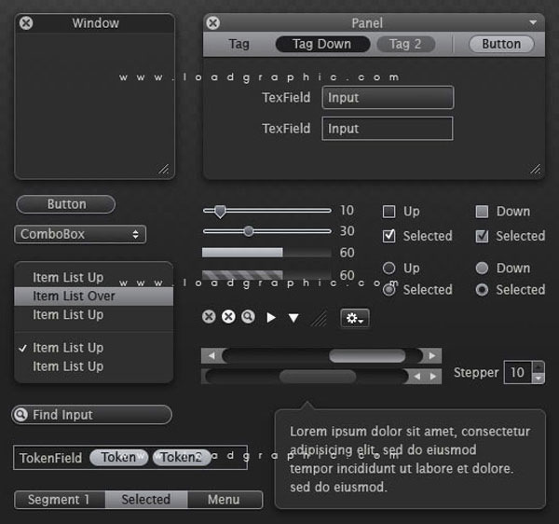This screenshot has height=524, width=559.
Task: Click the Selected radio button under Up
Action: [389, 290]
